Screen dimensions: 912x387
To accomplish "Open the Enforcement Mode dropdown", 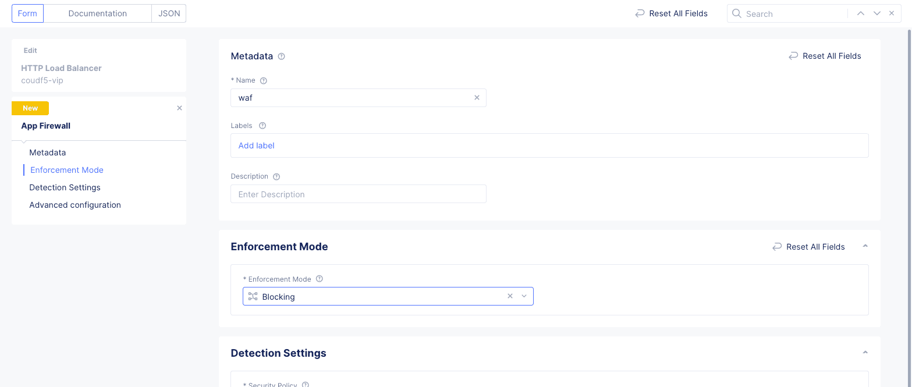I will 524,296.
